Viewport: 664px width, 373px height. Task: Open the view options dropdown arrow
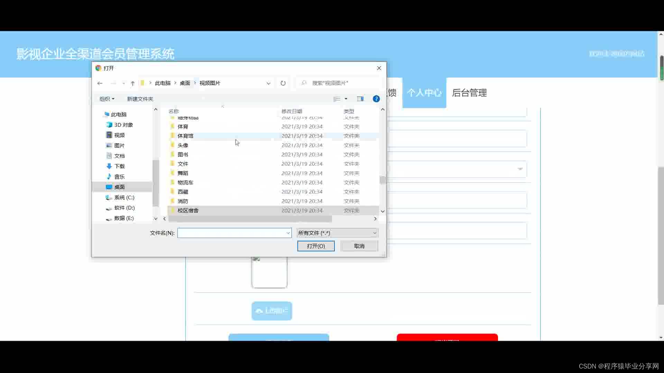346,99
